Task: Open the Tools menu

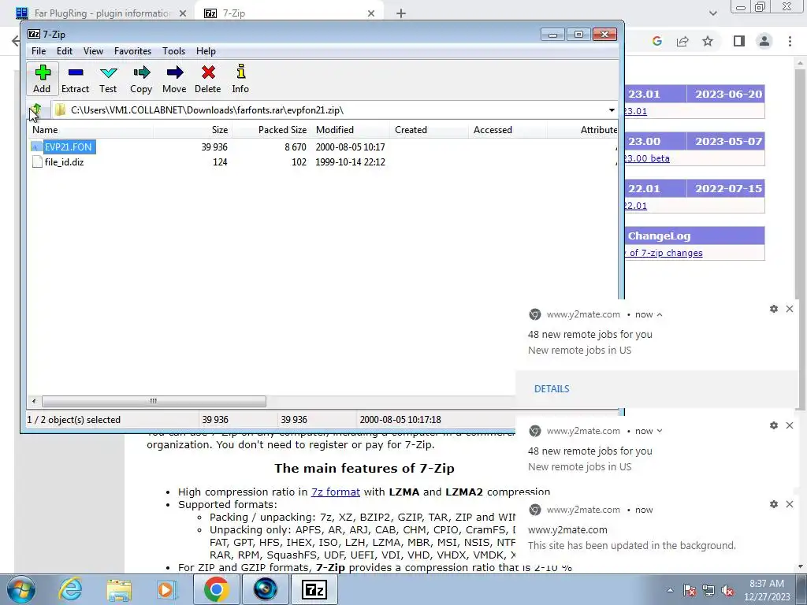Action: [173, 51]
